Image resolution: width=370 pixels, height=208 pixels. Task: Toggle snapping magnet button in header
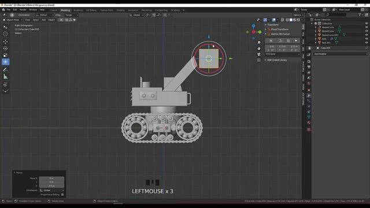(x=154, y=15)
